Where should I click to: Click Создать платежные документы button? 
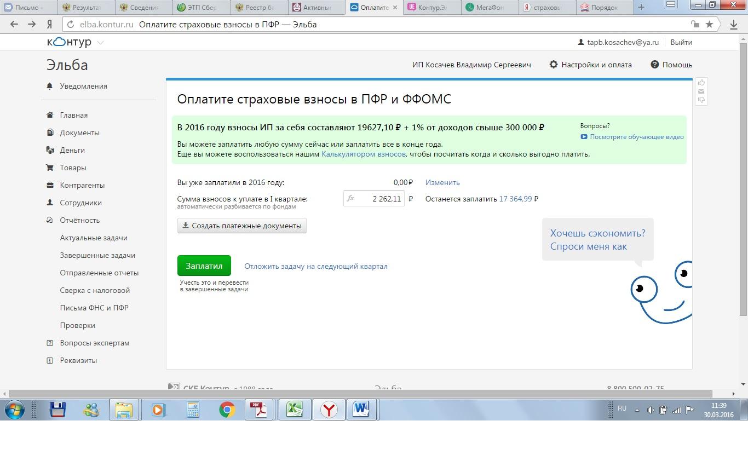(242, 226)
